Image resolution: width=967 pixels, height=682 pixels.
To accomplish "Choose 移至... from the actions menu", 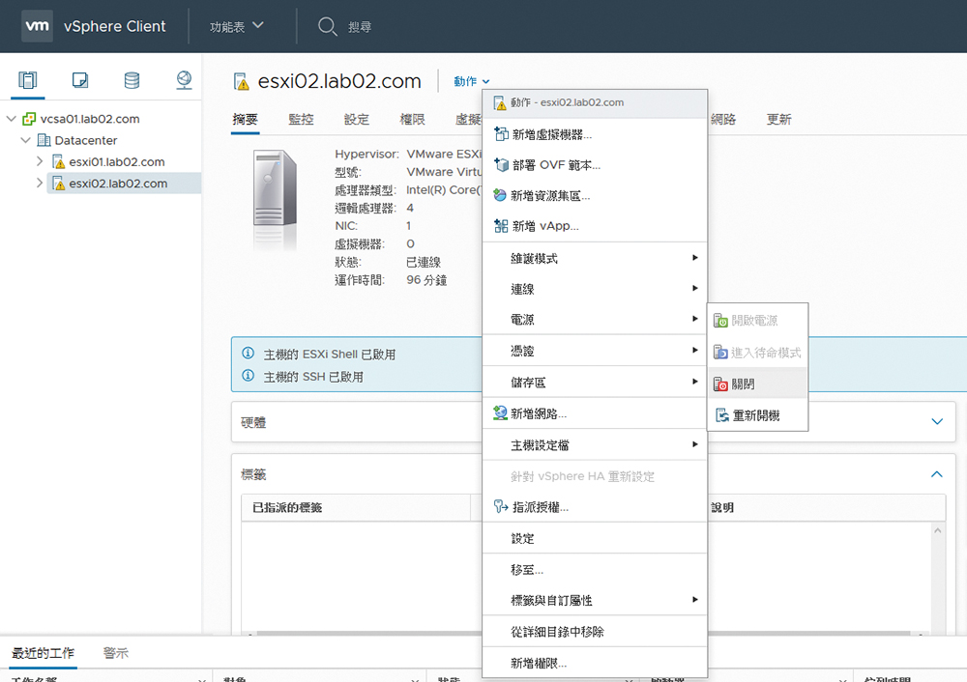I will point(595,569).
